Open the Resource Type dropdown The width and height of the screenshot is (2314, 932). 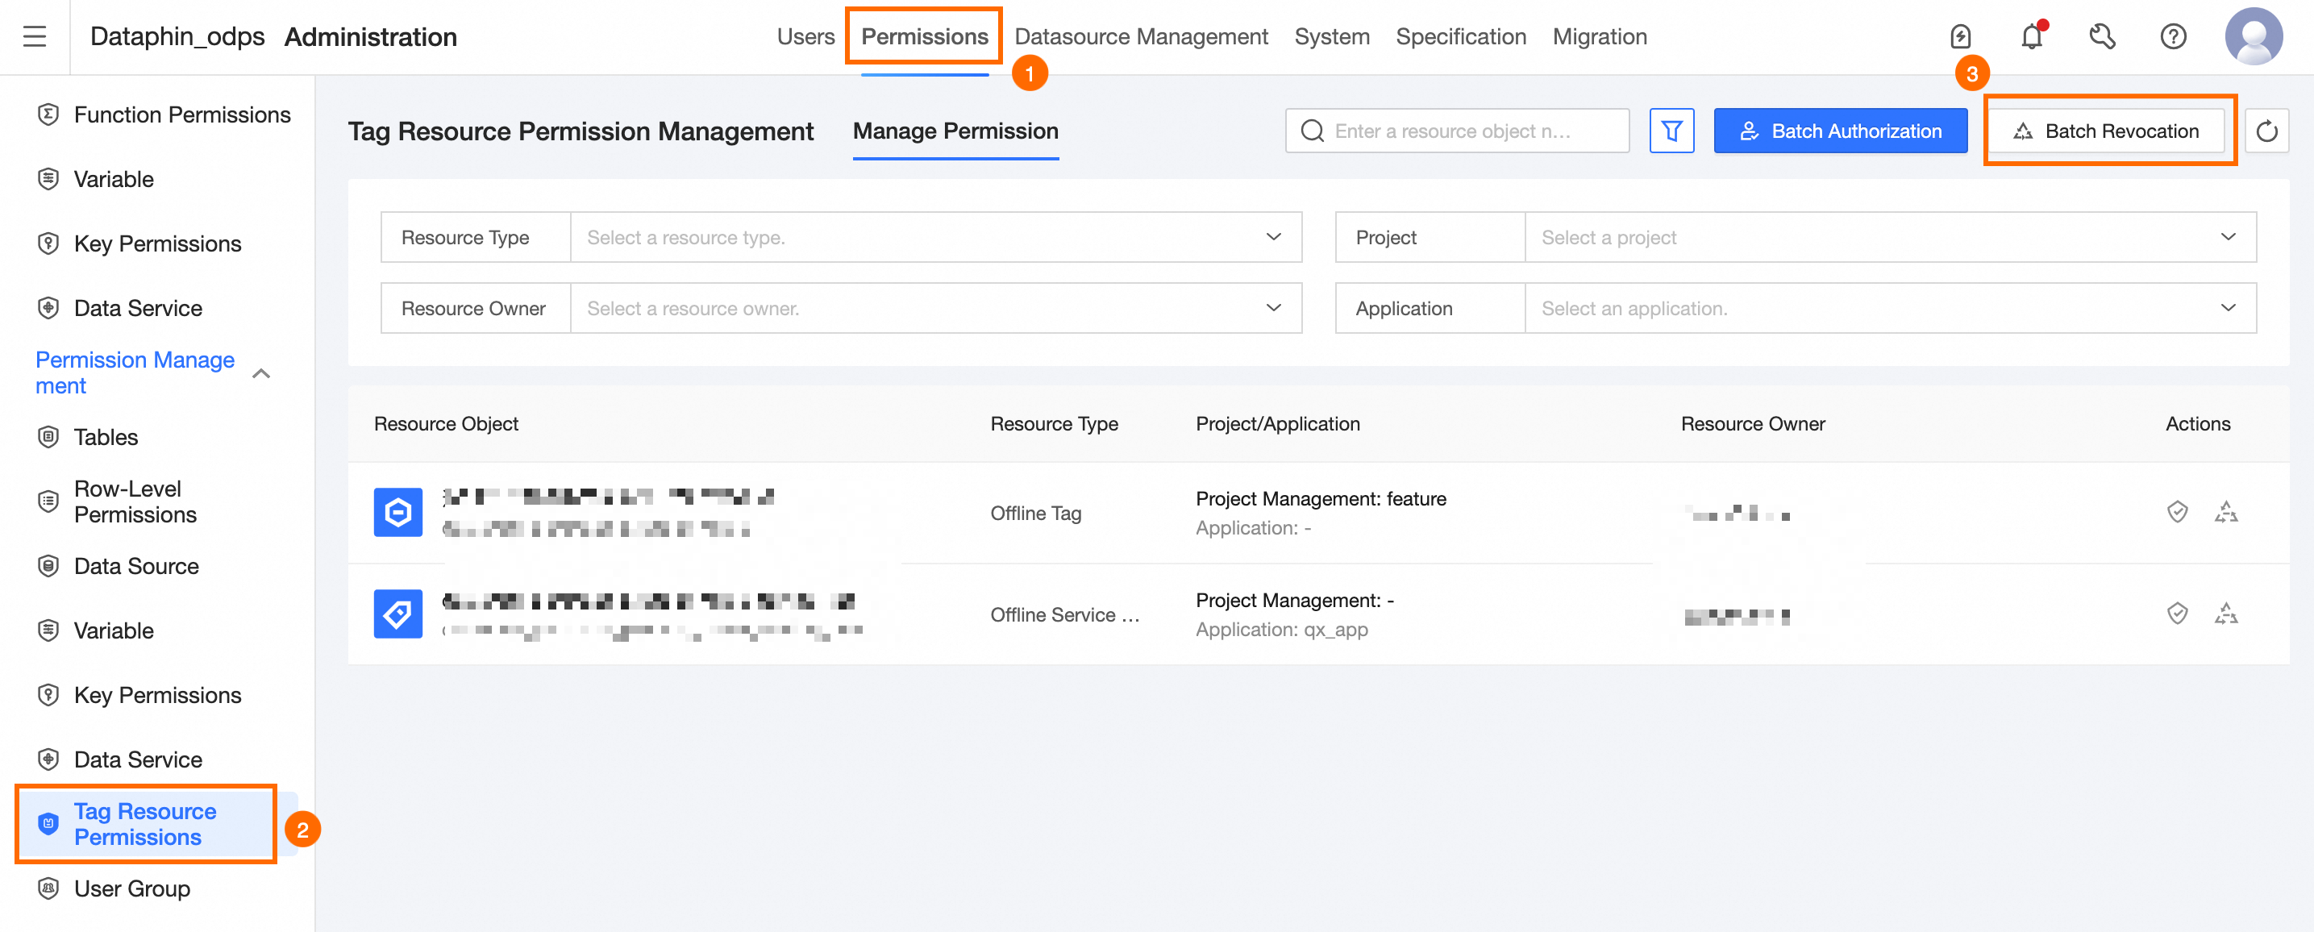(x=936, y=237)
